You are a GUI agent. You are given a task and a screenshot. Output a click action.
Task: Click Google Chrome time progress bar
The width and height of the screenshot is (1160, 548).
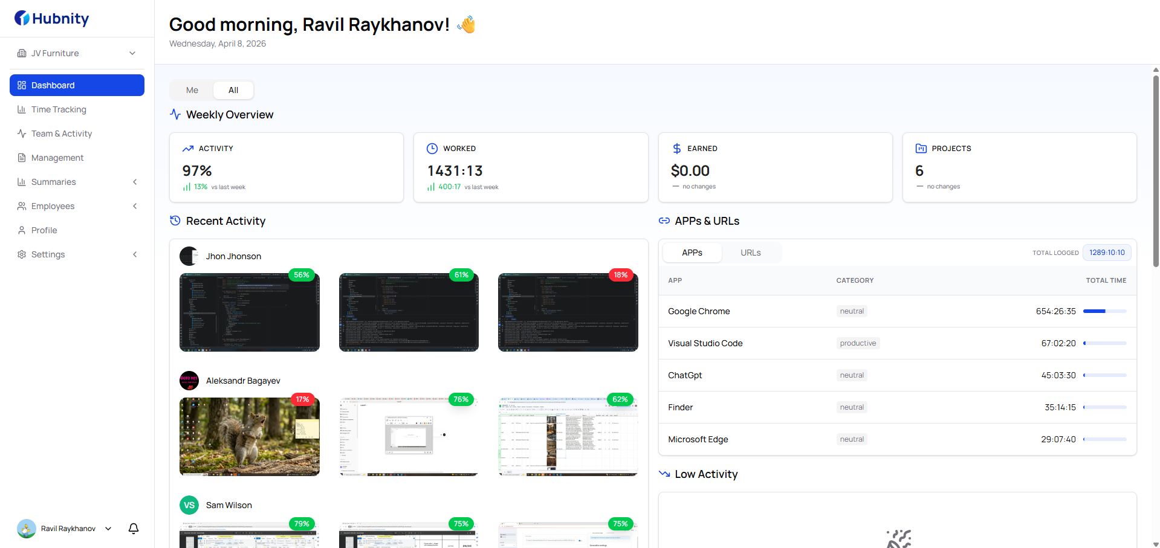[1104, 311]
